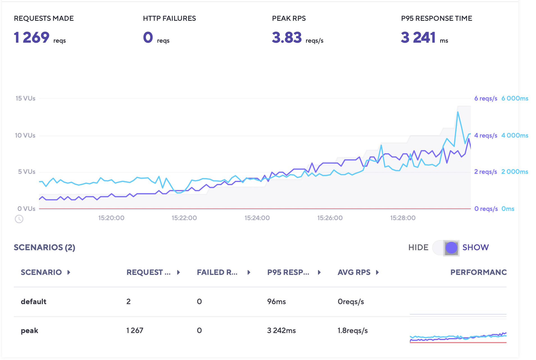This screenshot has width=536, height=360.
Task: Expand the REQUEST column sort arrow
Action: (x=178, y=272)
